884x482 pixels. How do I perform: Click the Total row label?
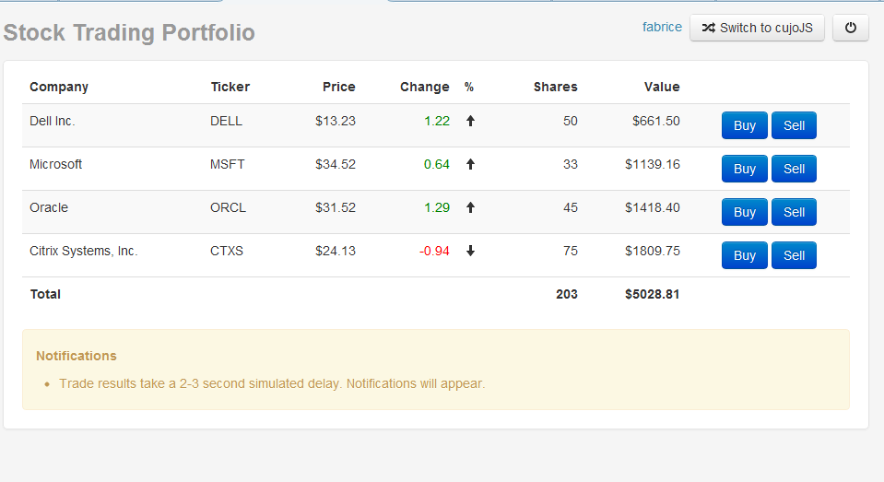click(x=45, y=294)
